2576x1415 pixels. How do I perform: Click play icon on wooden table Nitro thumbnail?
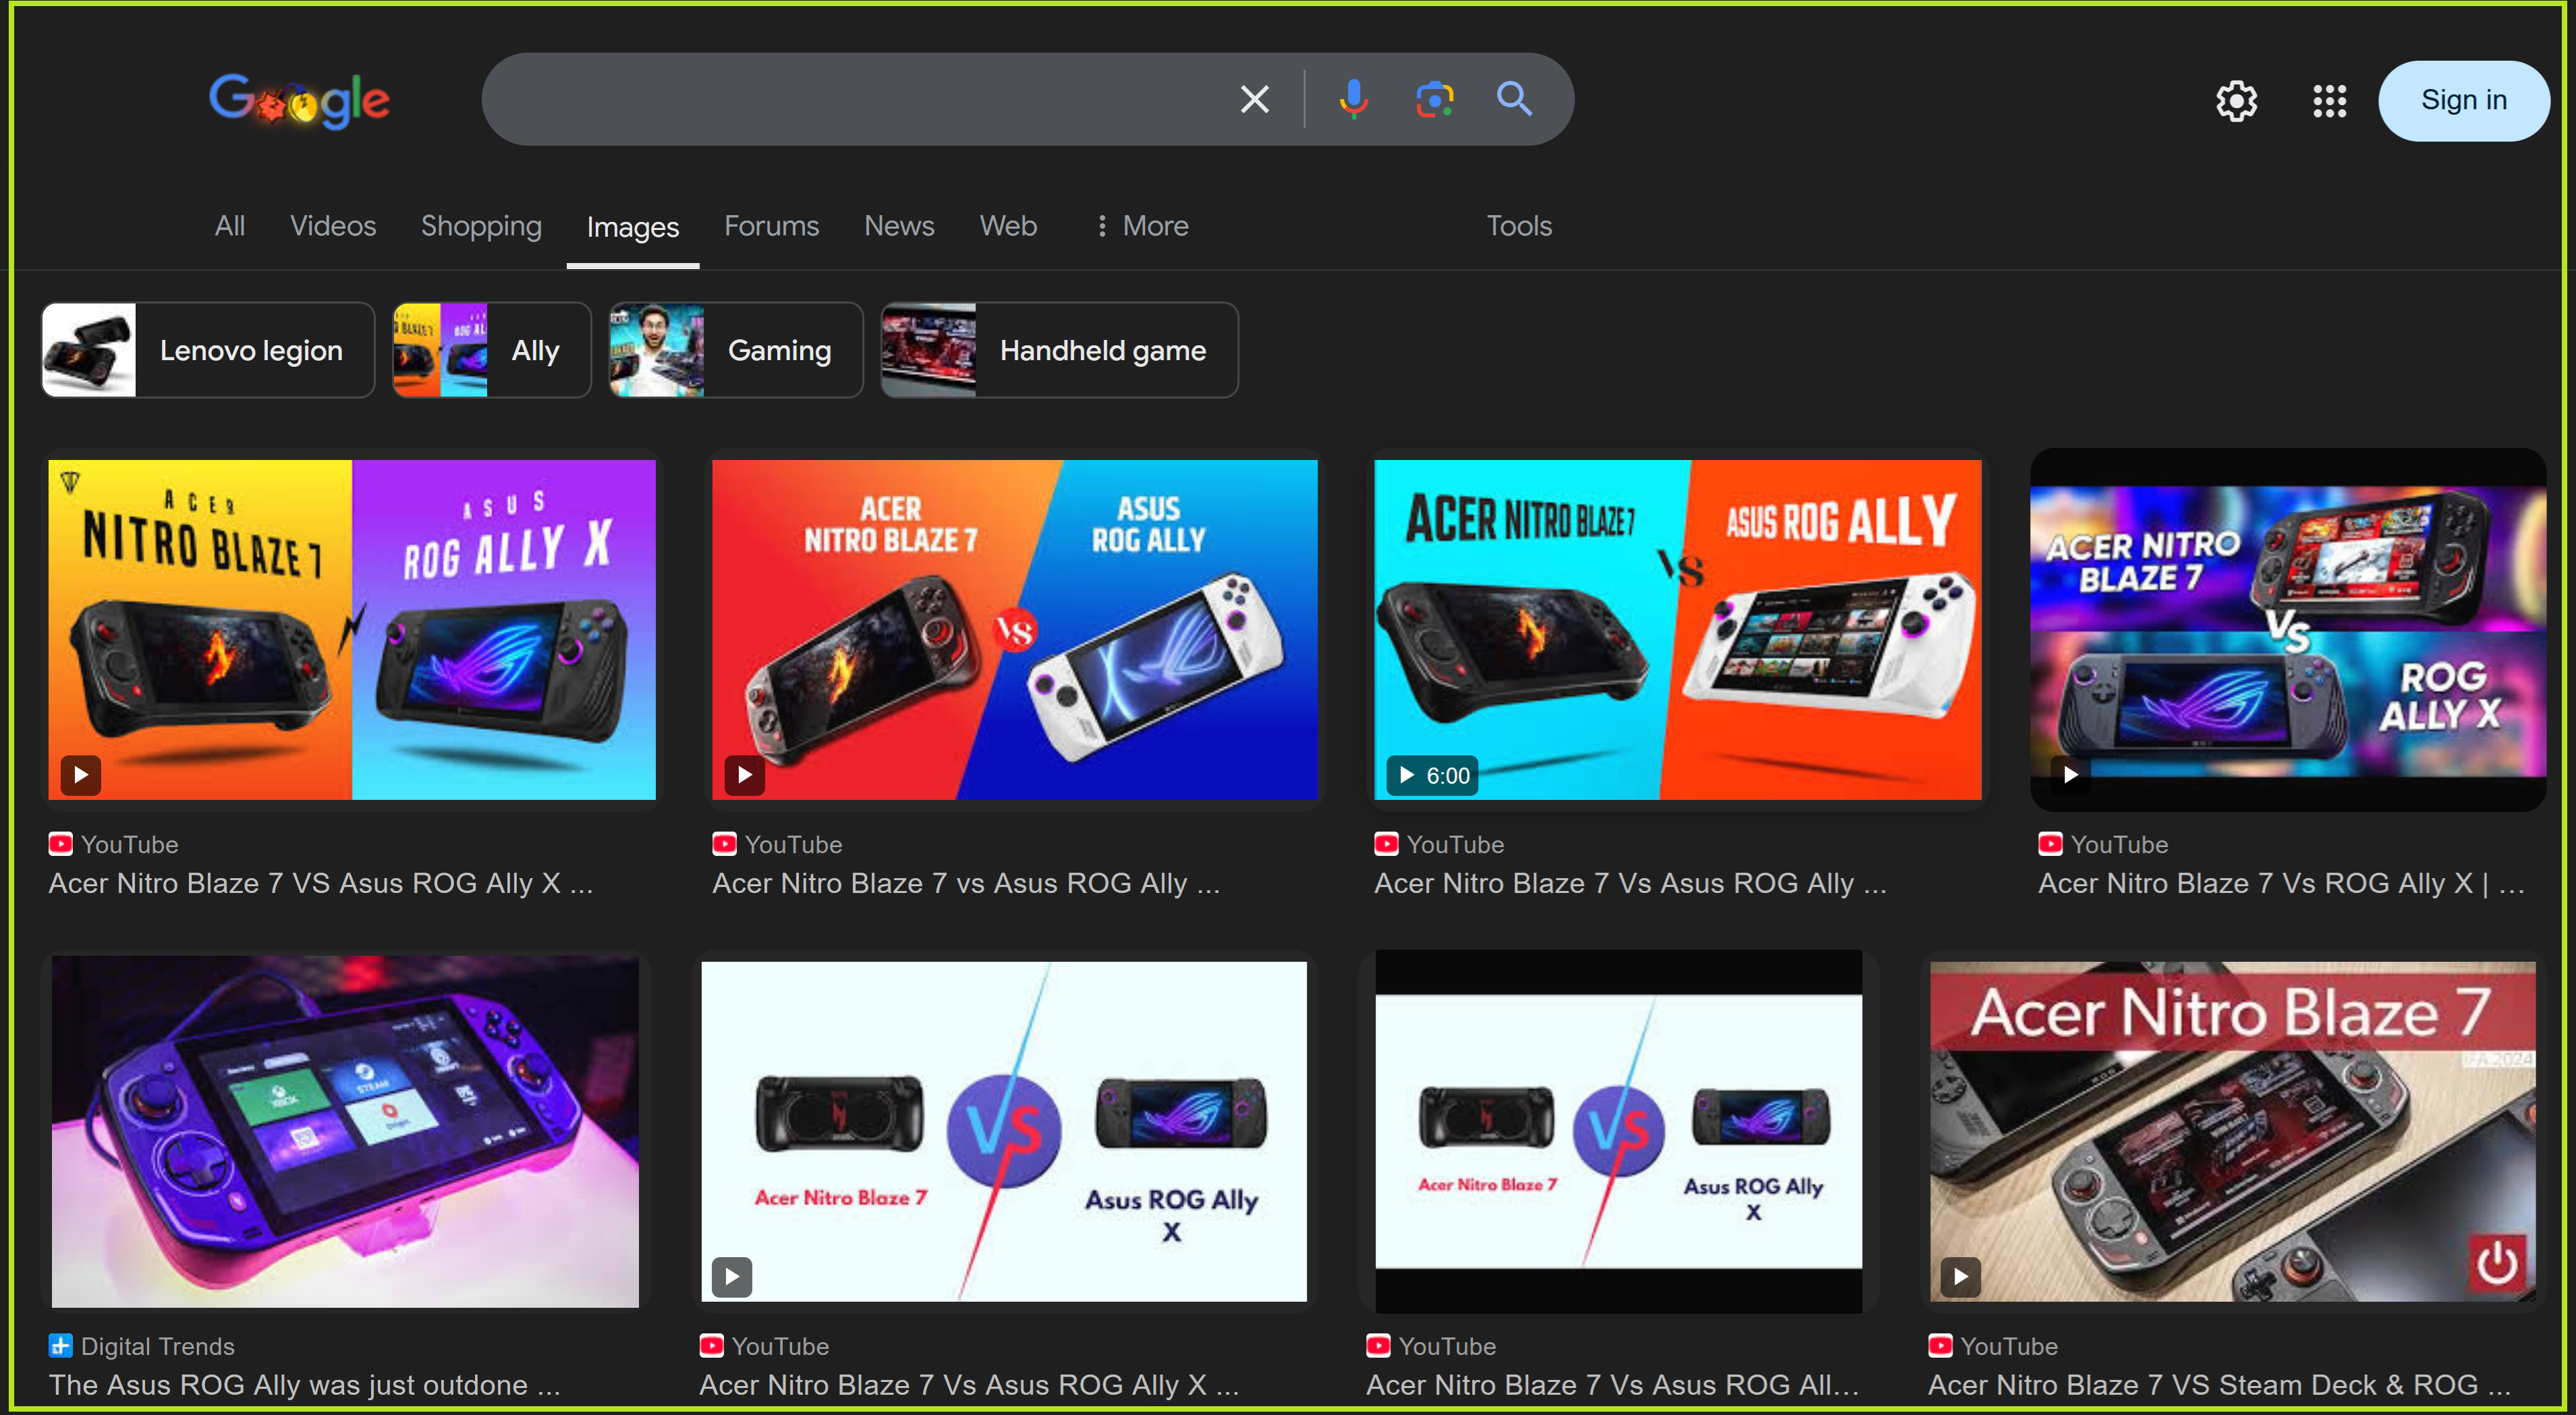(1960, 1276)
